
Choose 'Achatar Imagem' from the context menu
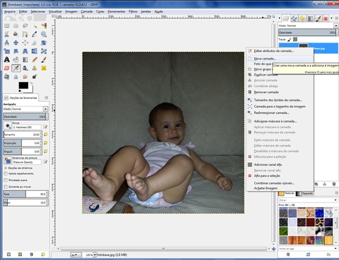[x=265, y=188]
